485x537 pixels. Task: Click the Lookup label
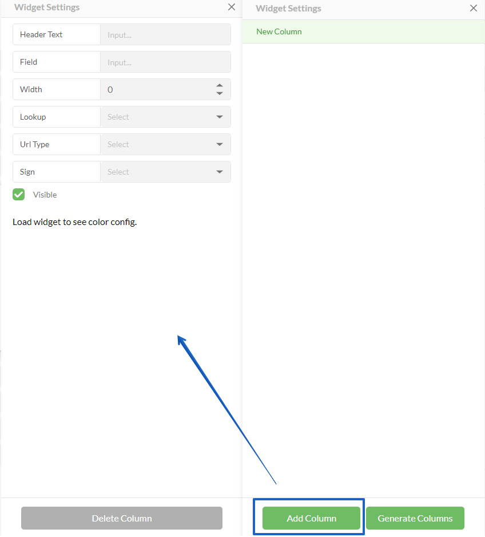click(x=33, y=117)
